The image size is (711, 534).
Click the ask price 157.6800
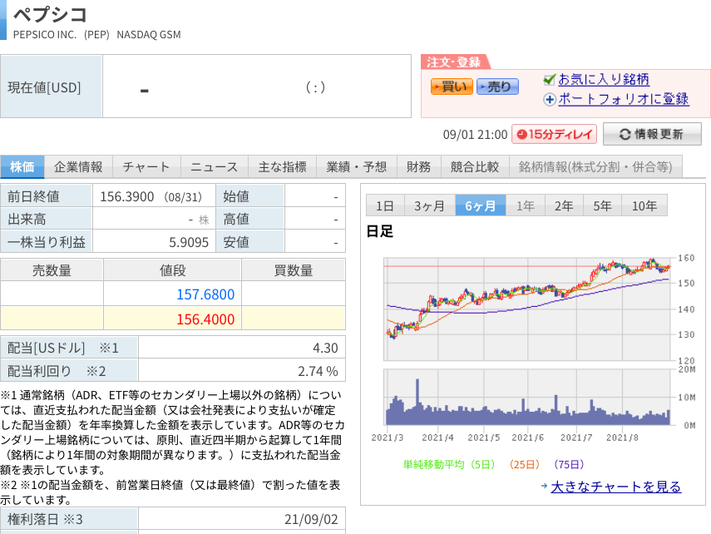tap(205, 294)
